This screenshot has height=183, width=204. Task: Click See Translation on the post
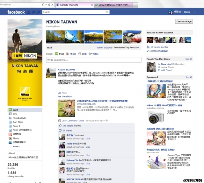[65, 96]
